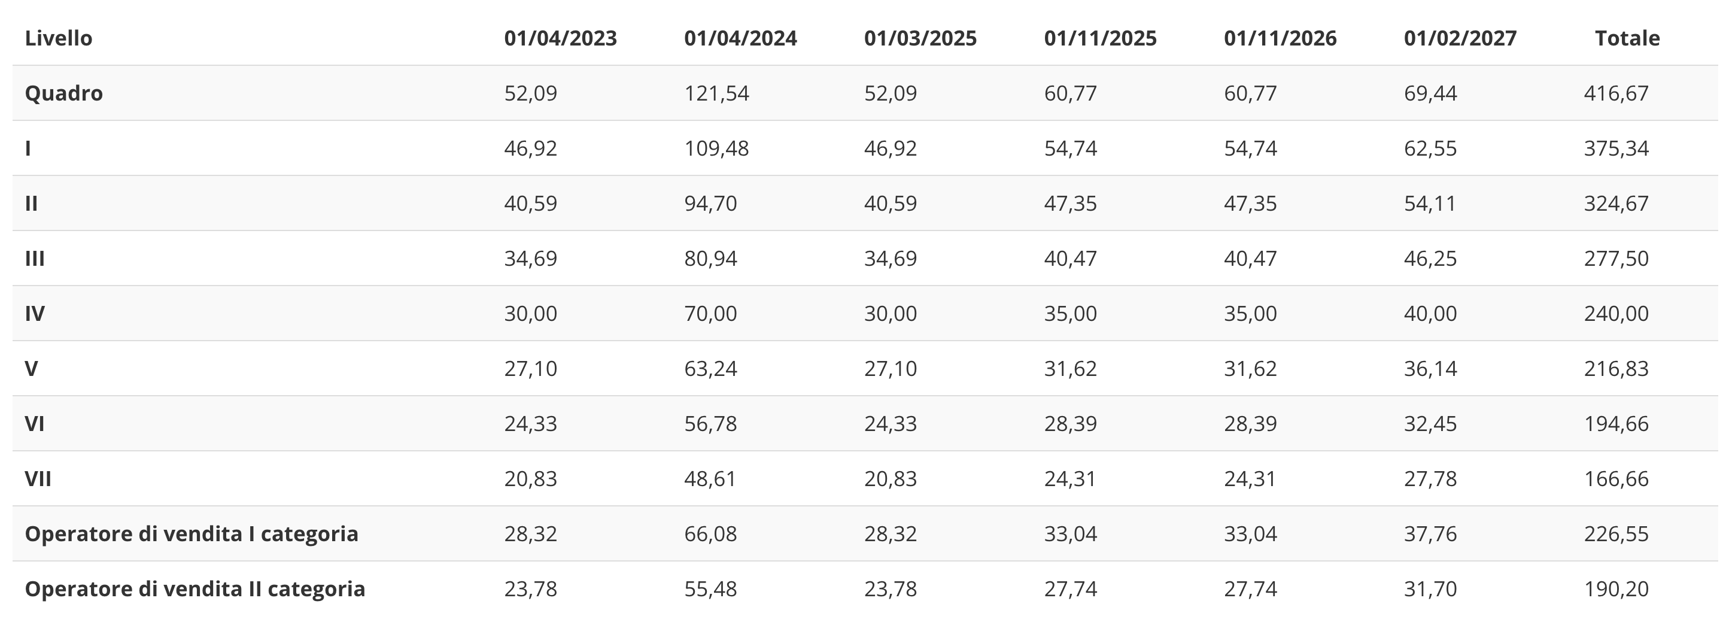The width and height of the screenshot is (1732, 619).
Task: Click the 63,24 cell in row V
Action: (x=710, y=369)
